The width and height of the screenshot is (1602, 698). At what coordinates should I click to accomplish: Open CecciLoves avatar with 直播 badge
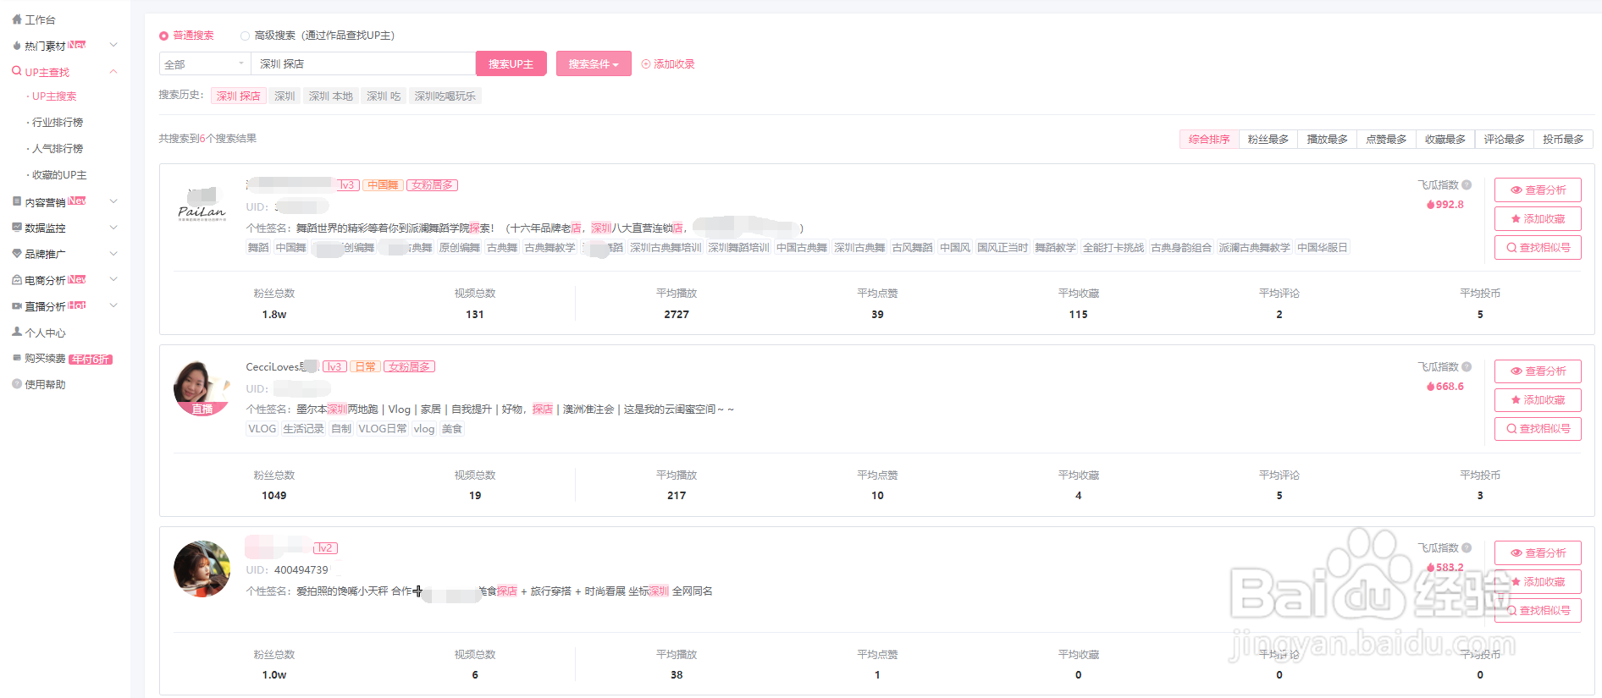click(202, 387)
